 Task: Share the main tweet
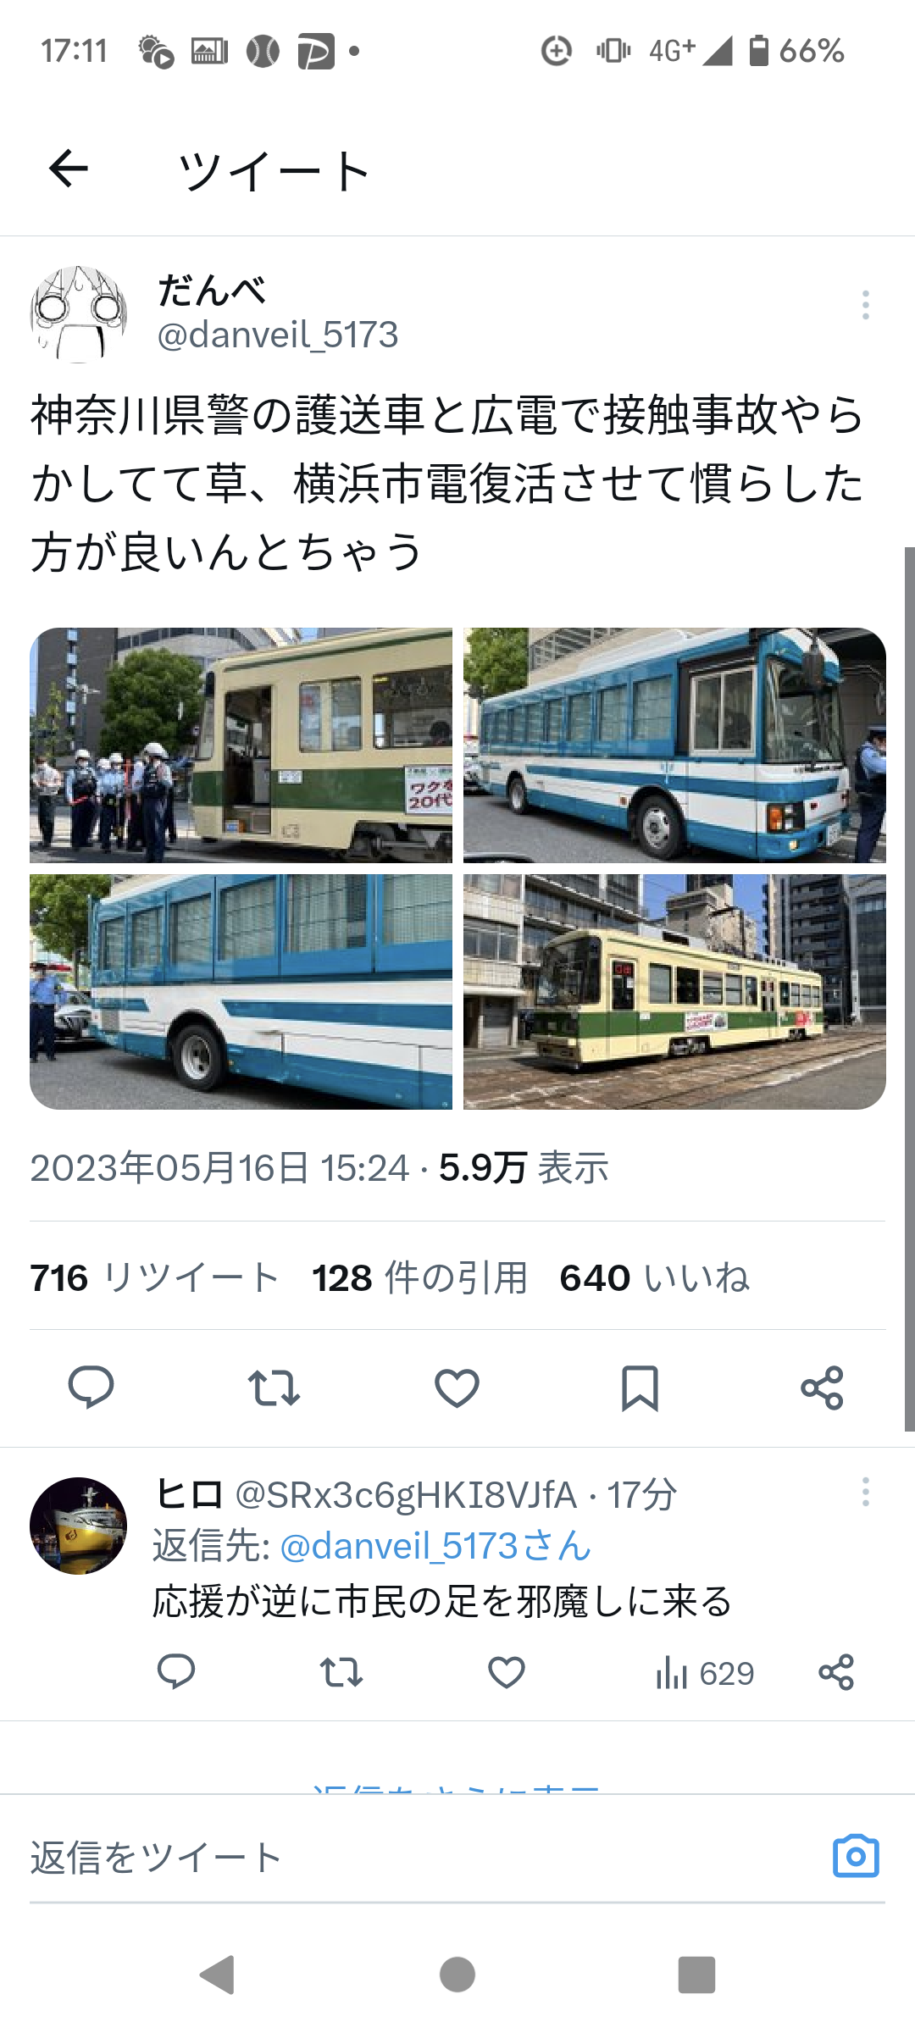[x=822, y=1388]
